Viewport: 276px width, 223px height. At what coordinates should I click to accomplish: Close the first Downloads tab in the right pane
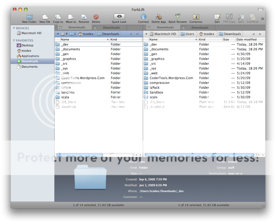[149, 28]
